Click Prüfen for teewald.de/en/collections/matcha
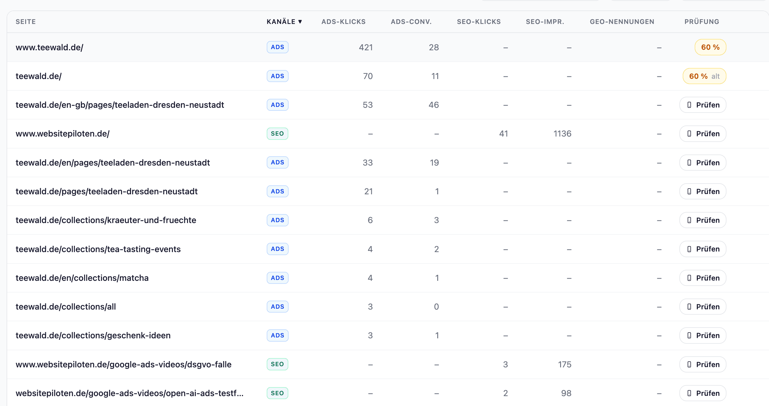 [703, 278]
